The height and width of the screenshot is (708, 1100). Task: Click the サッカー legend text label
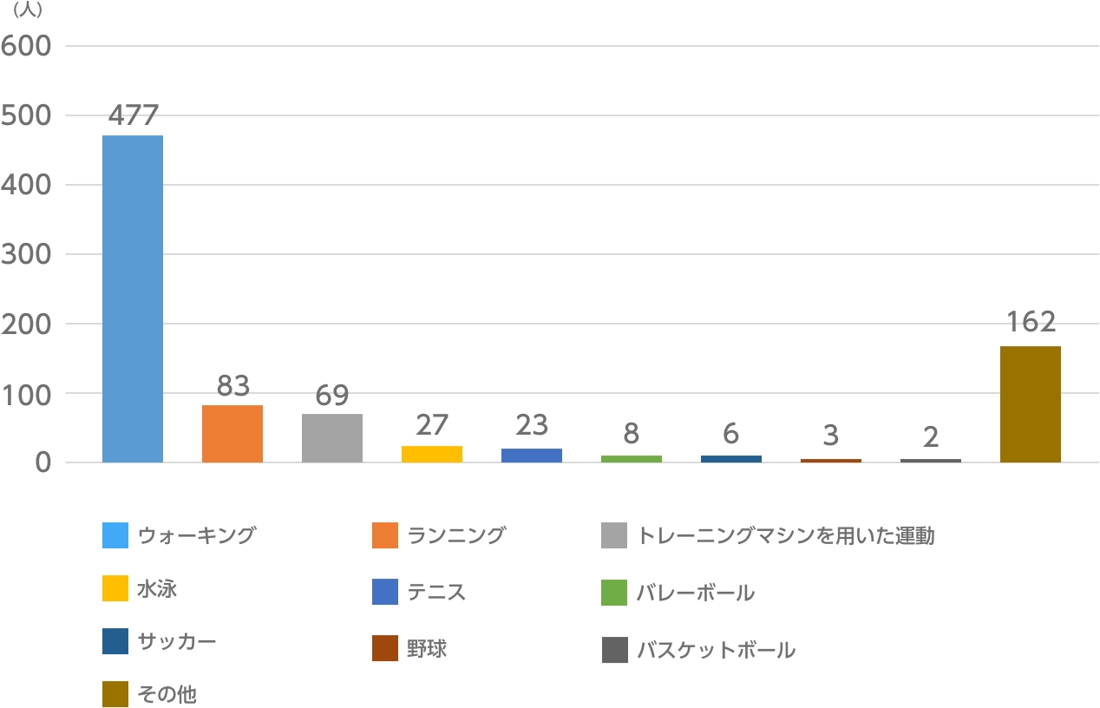(177, 641)
